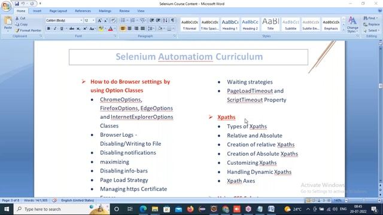The height and width of the screenshot is (215, 383).
Task: Open multilevel list options
Action: 143,20
